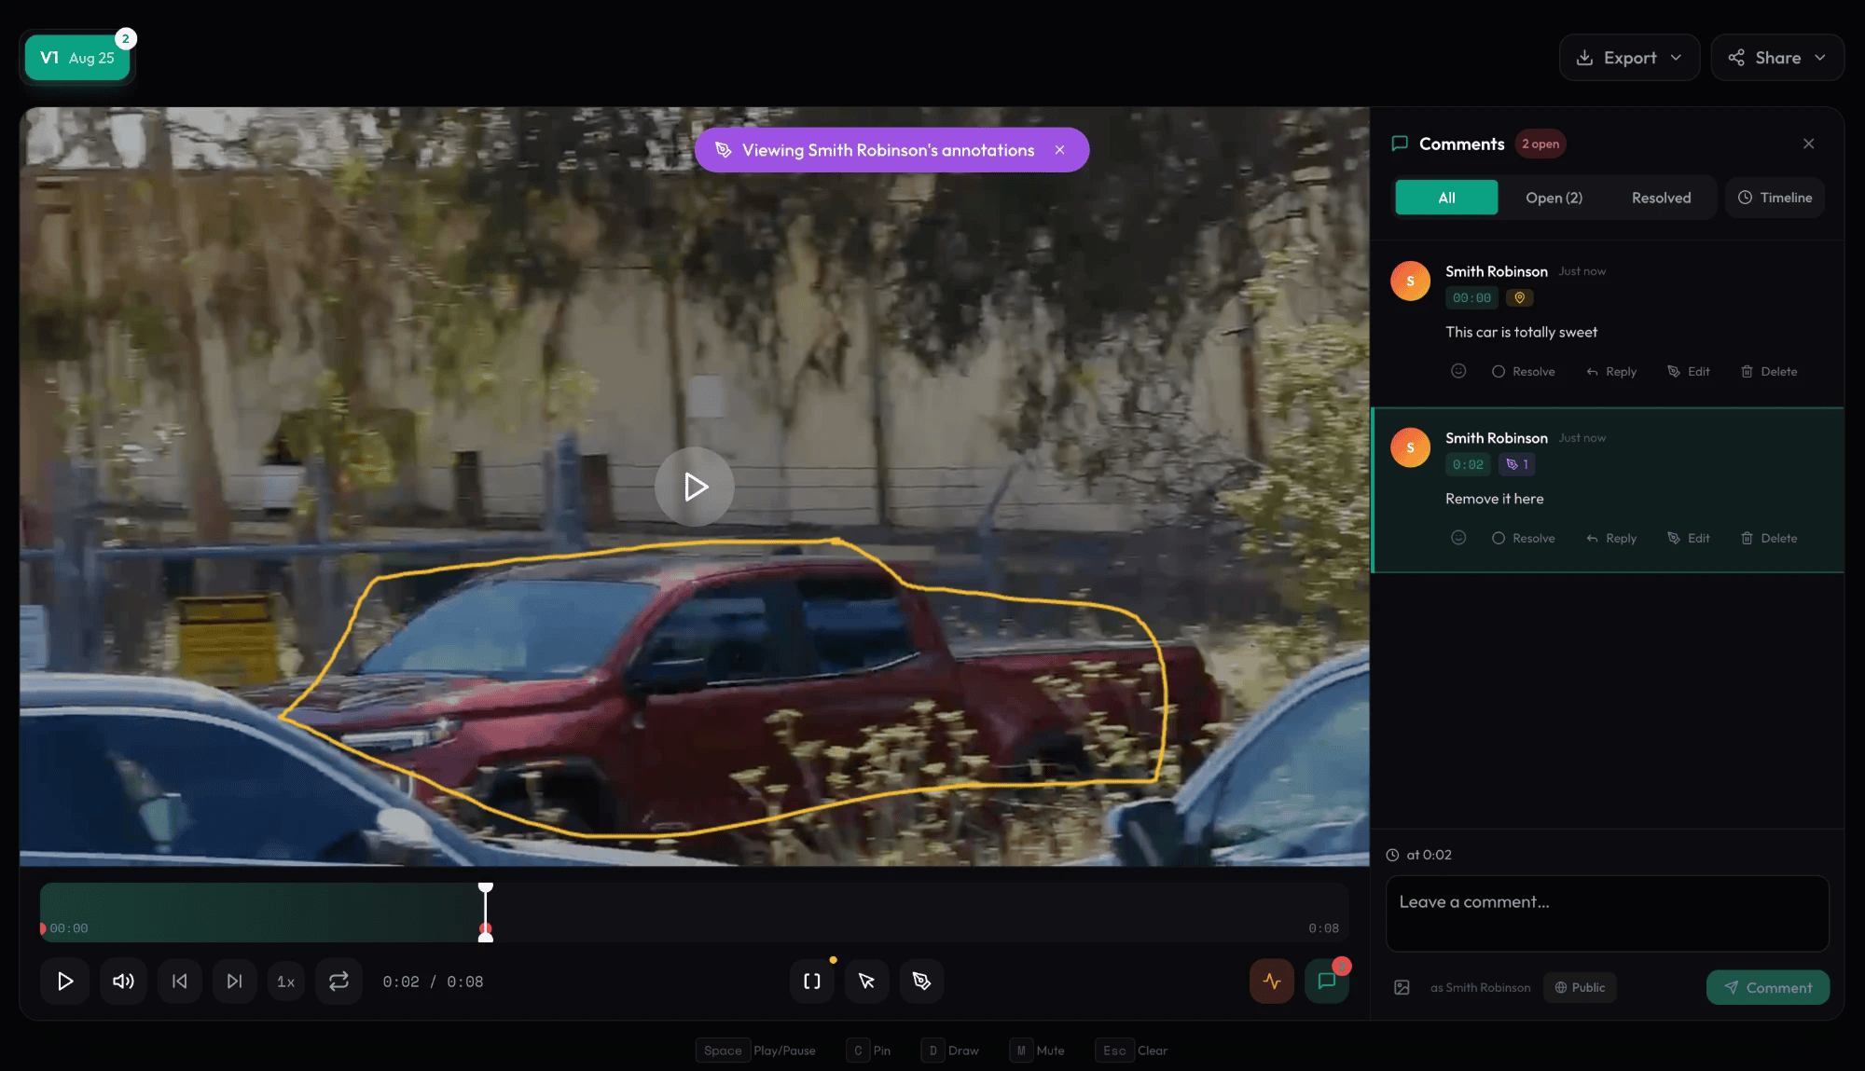The height and width of the screenshot is (1071, 1865).
Task: Jump to 00:00 timestamp on first comment
Action: [x=1471, y=298]
